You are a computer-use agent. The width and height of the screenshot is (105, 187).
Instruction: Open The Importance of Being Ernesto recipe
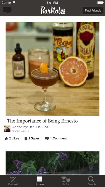(42, 121)
